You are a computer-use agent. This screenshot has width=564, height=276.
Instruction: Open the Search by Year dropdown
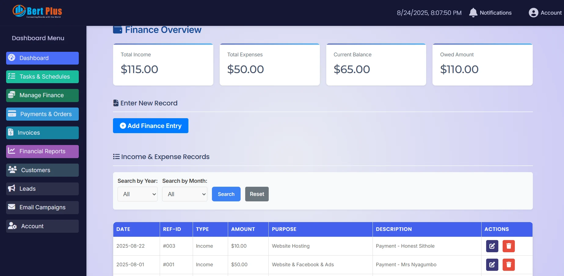(137, 194)
